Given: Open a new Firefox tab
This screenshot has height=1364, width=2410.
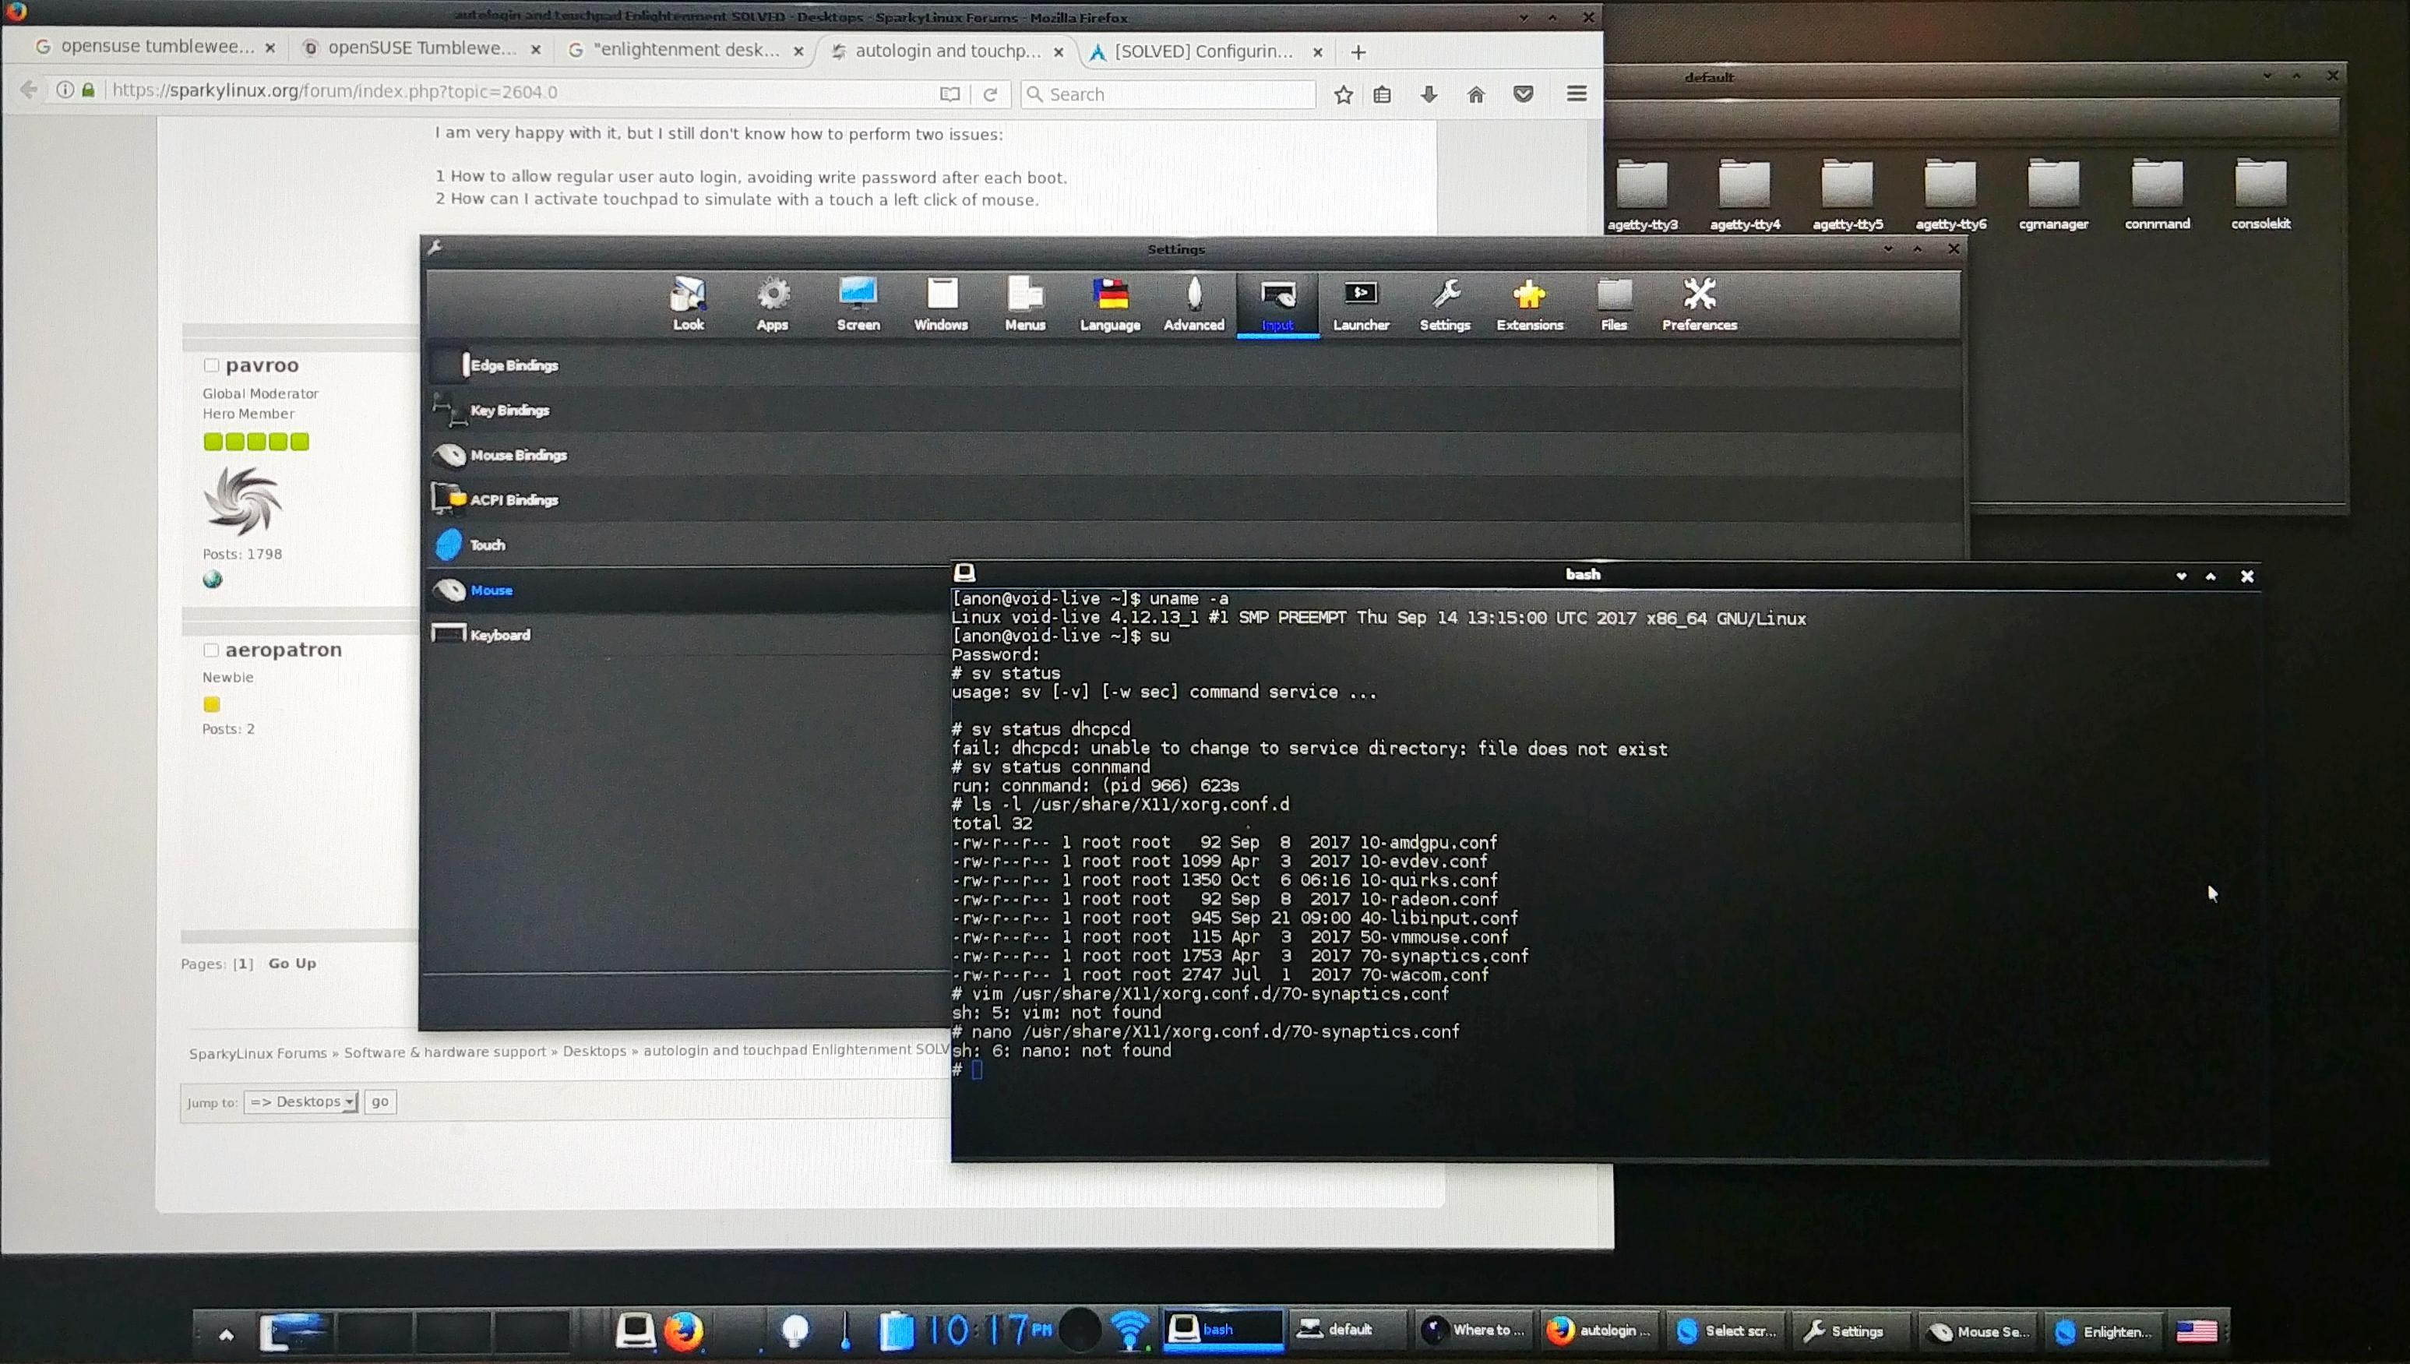Looking at the screenshot, I should click(x=1358, y=52).
